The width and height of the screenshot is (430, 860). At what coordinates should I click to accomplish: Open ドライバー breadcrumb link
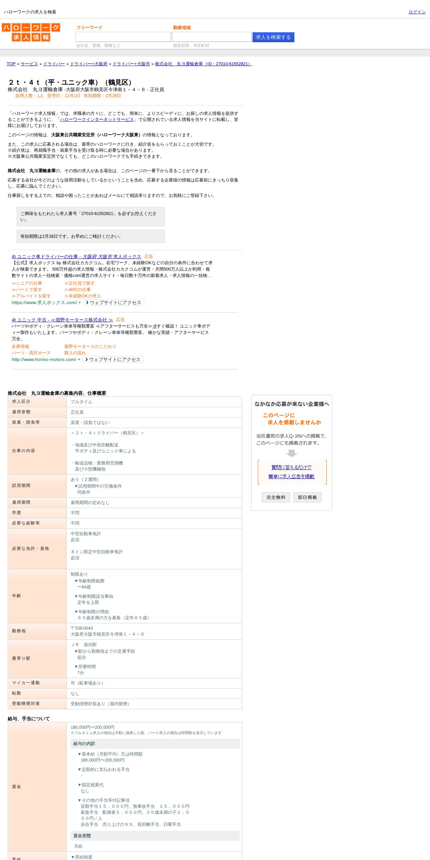[54, 64]
